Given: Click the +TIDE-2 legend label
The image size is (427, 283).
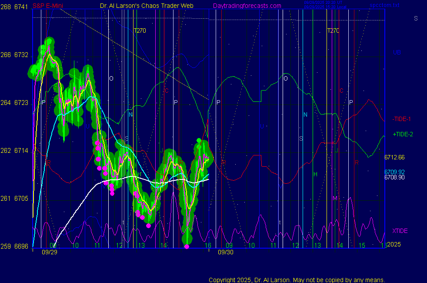Looking at the screenshot, I should pyautogui.click(x=403, y=135).
